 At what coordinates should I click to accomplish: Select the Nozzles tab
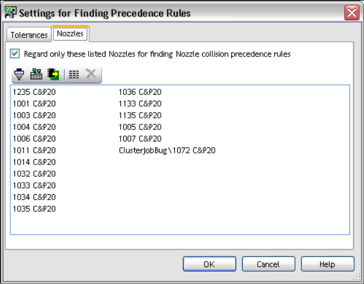pyautogui.click(x=70, y=34)
